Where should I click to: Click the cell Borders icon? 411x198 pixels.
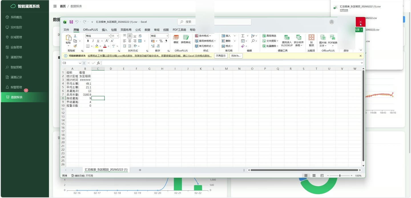pyautogui.click(x=88, y=46)
